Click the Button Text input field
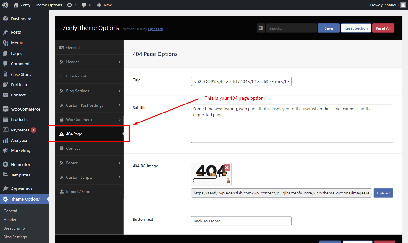Image resolution: width=408 pixels, height=243 pixels. pyautogui.click(x=241, y=221)
